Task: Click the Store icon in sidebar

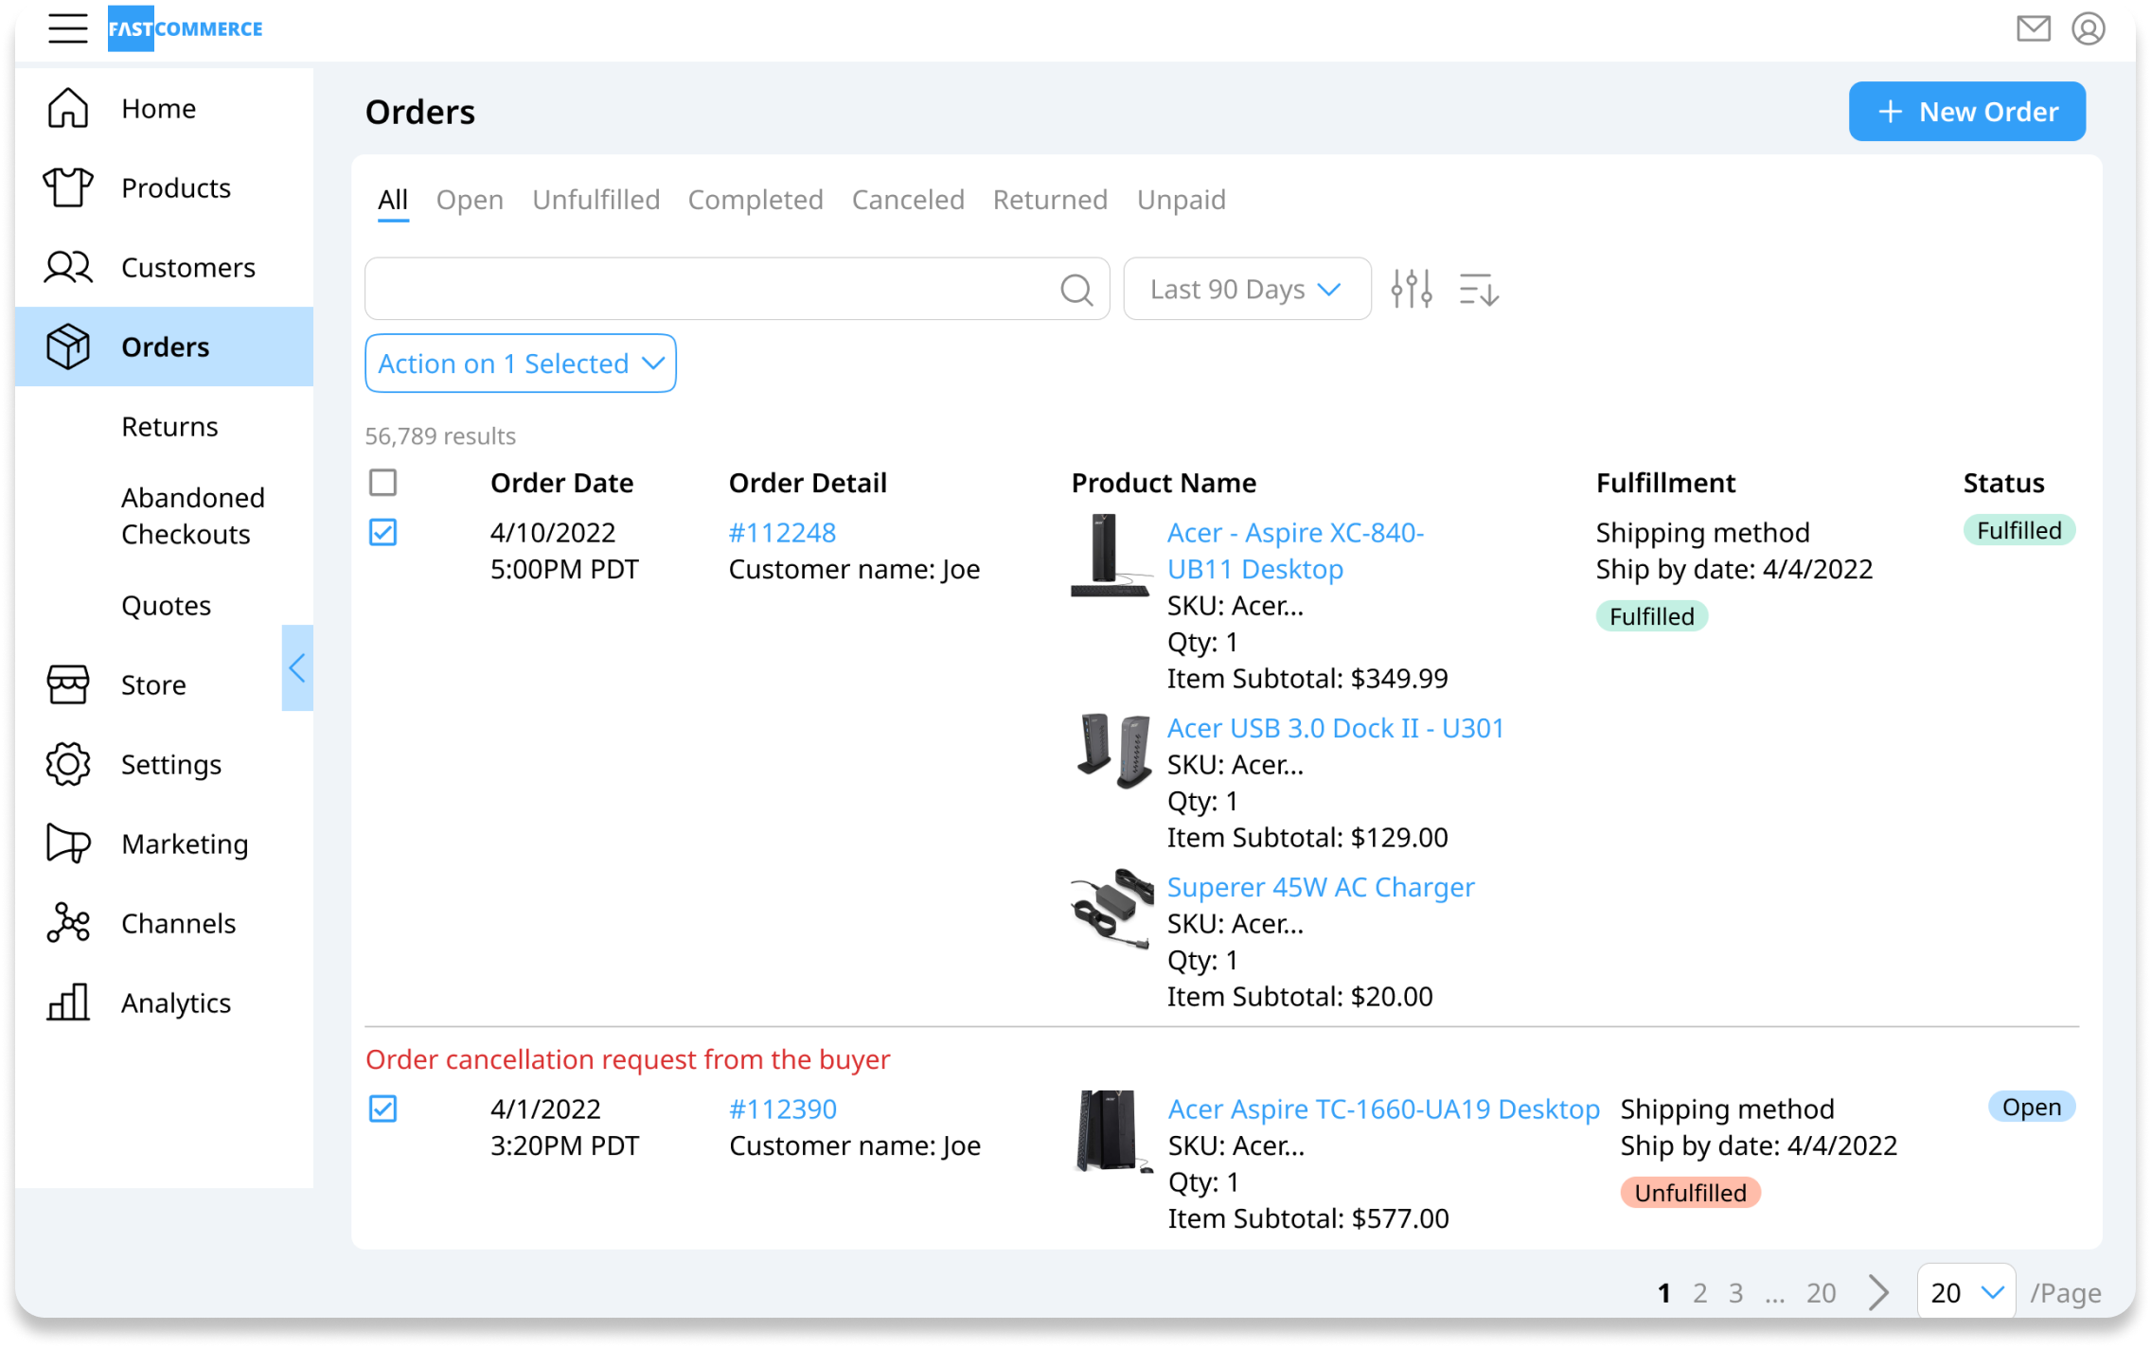Action: (65, 684)
